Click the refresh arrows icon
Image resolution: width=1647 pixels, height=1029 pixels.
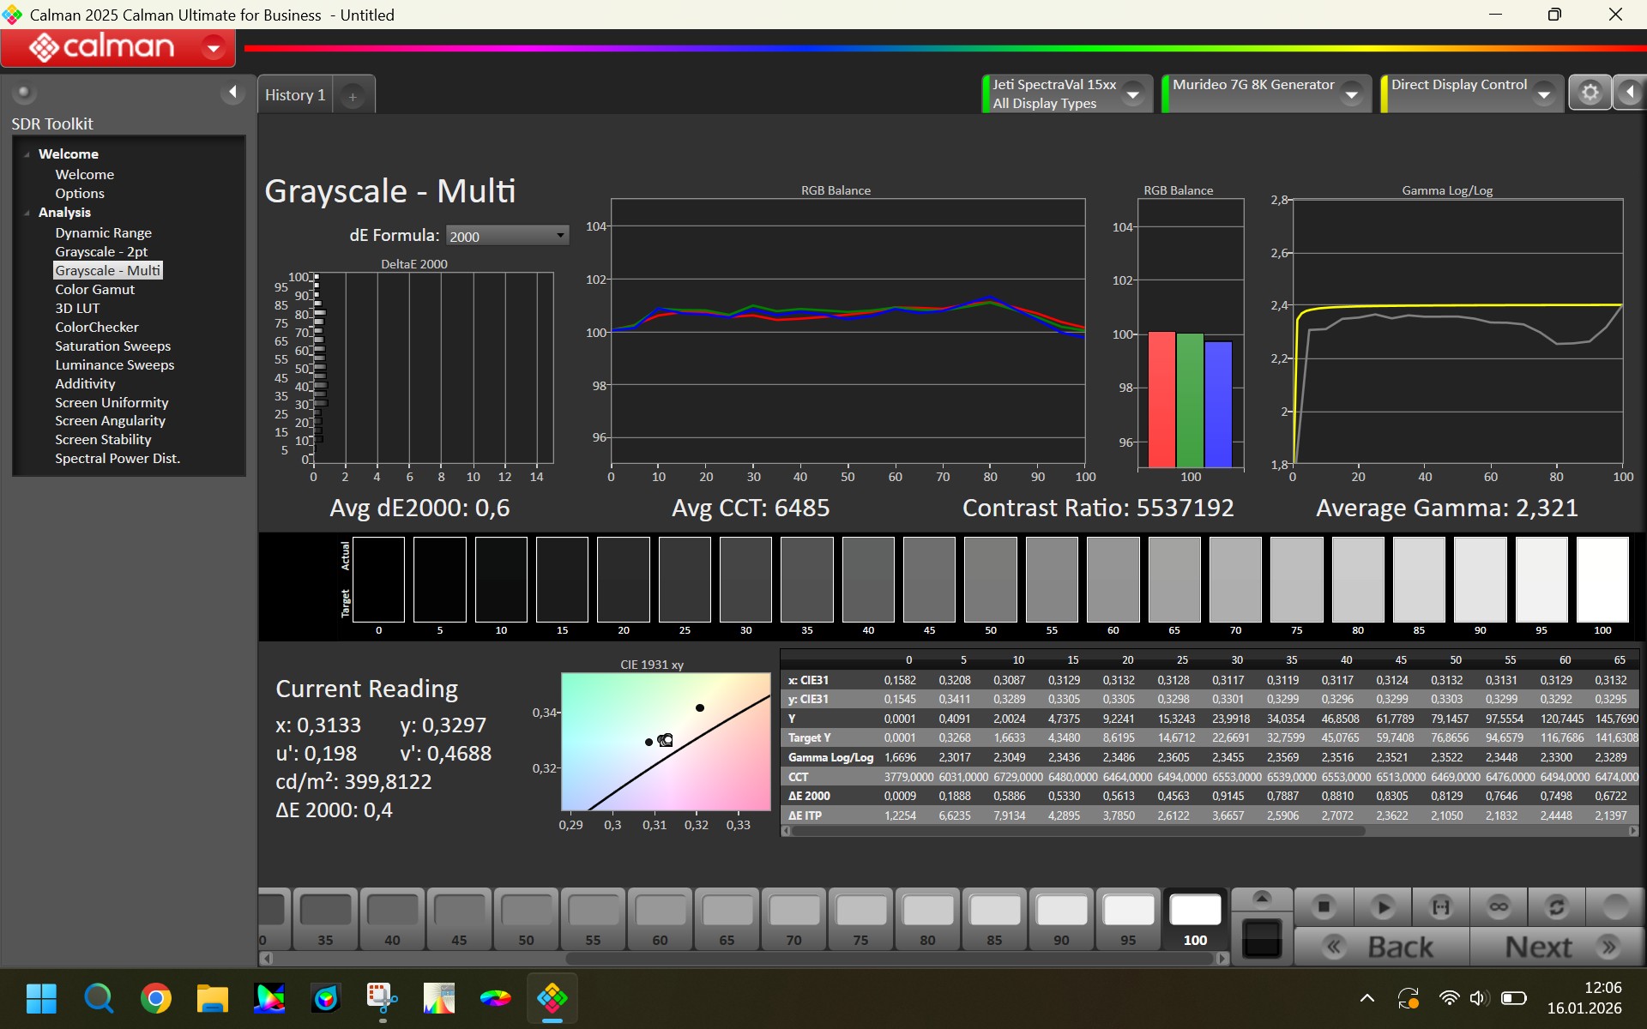pyautogui.click(x=1556, y=906)
